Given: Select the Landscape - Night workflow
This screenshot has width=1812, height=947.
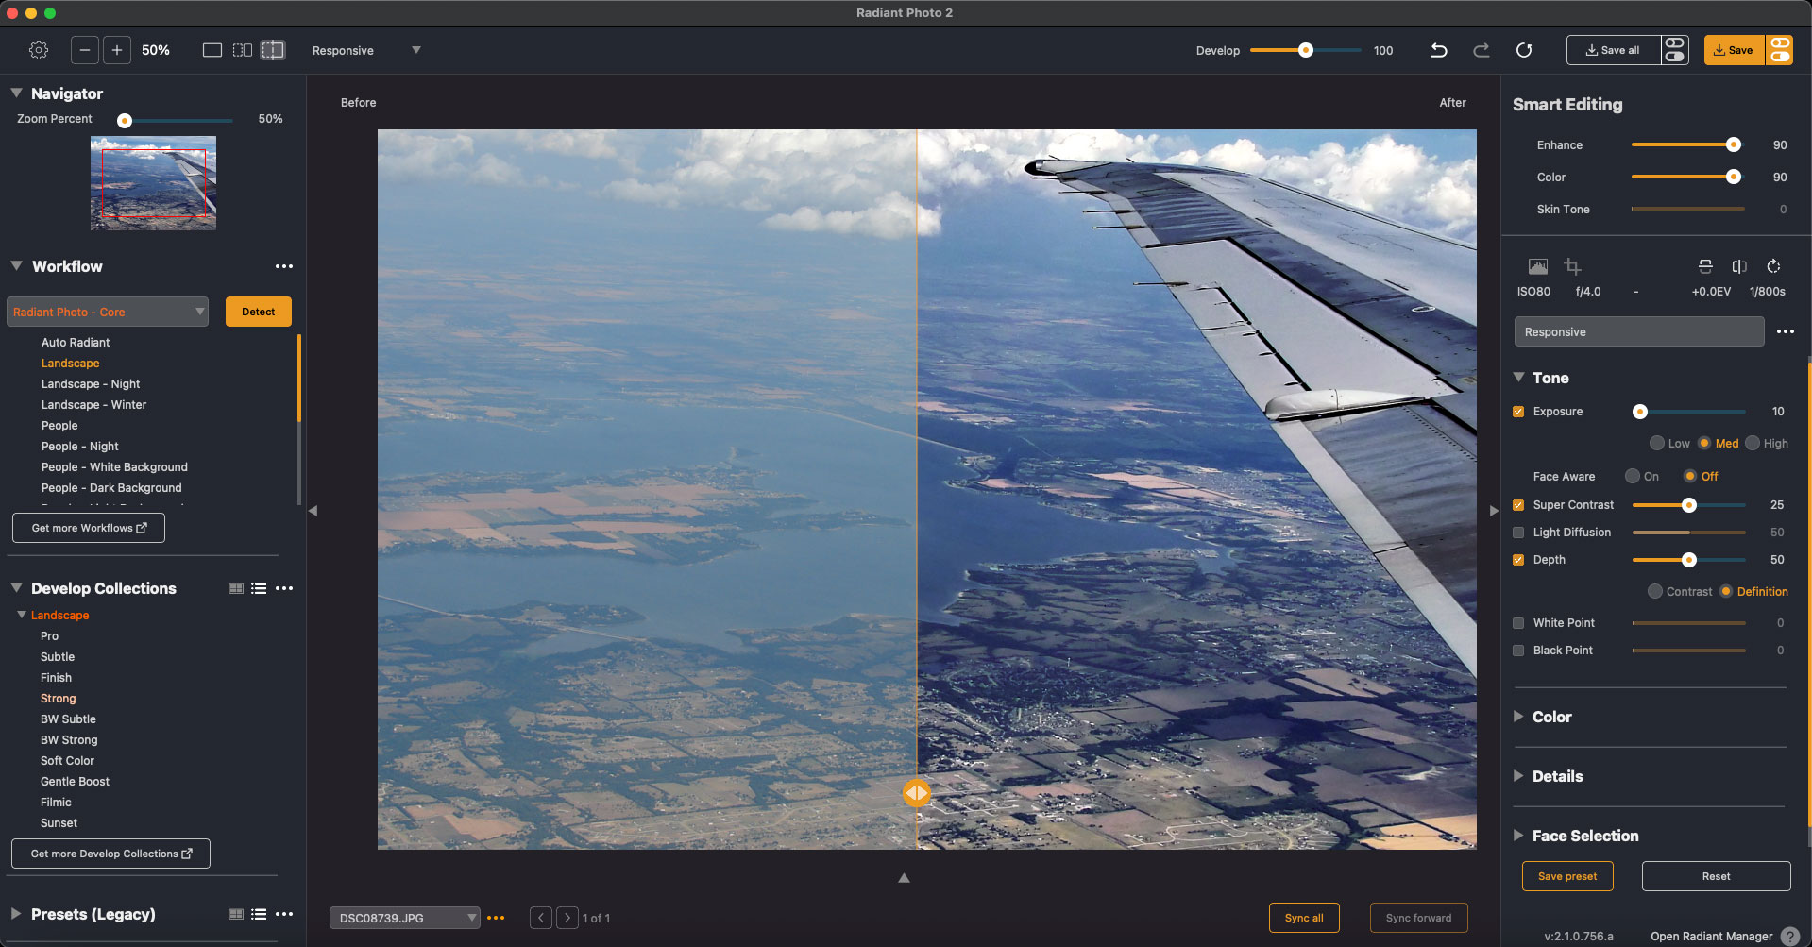Looking at the screenshot, I should click(91, 384).
